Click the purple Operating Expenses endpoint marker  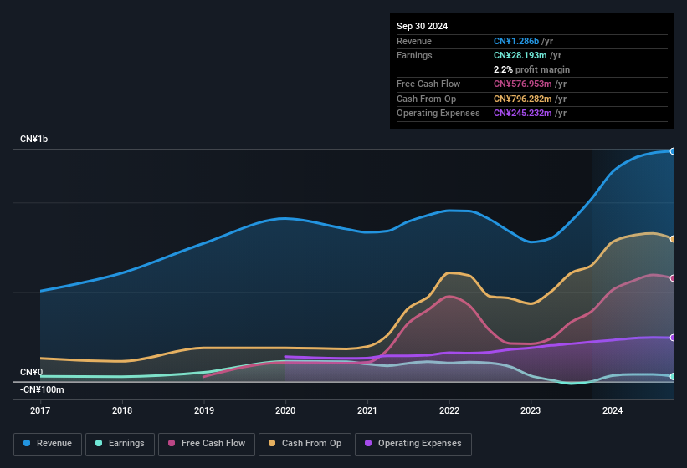(673, 338)
